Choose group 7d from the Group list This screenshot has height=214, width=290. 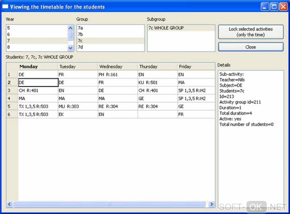coord(110,47)
